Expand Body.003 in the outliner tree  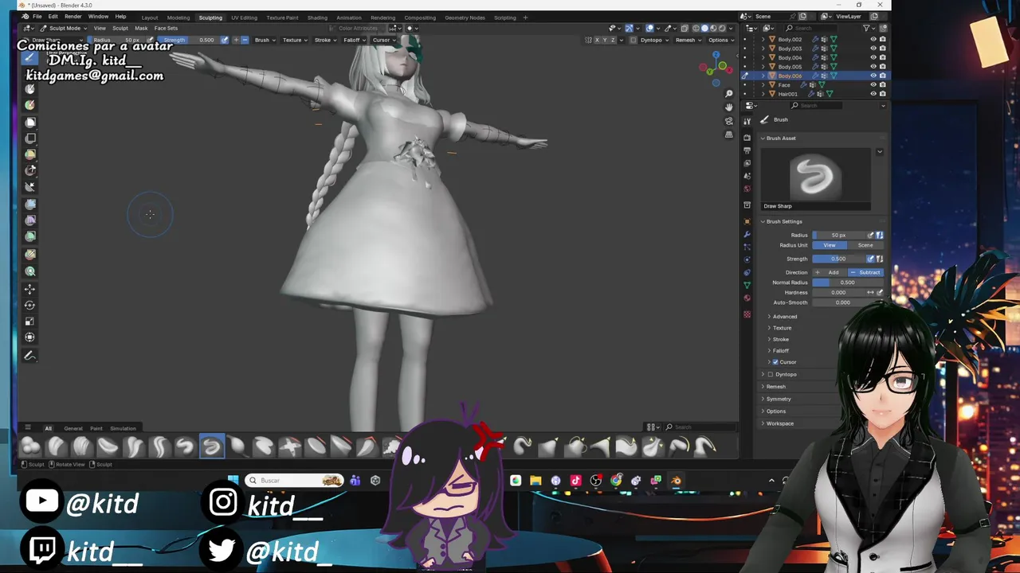[763, 49]
